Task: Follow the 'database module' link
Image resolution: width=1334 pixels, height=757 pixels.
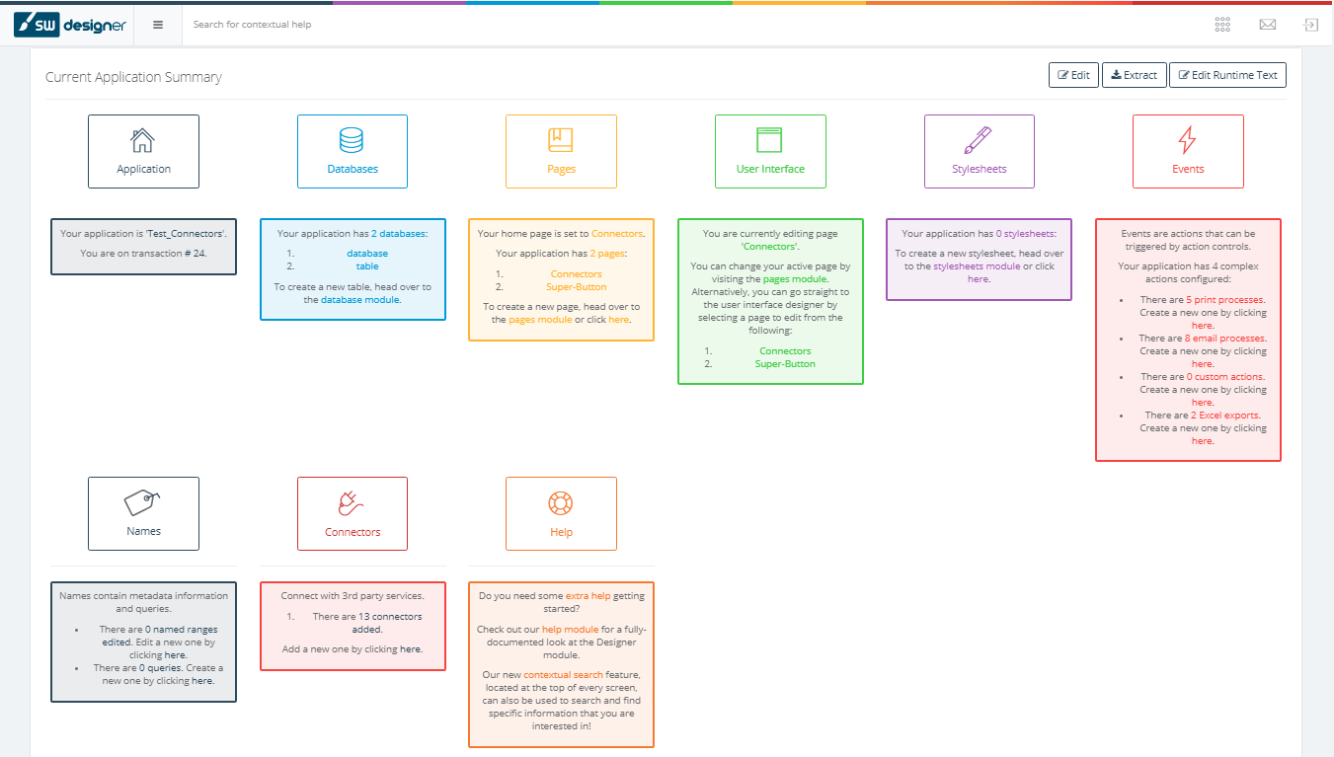Action: (x=360, y=300)
